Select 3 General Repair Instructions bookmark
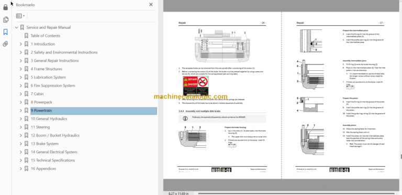 point(54,61)
